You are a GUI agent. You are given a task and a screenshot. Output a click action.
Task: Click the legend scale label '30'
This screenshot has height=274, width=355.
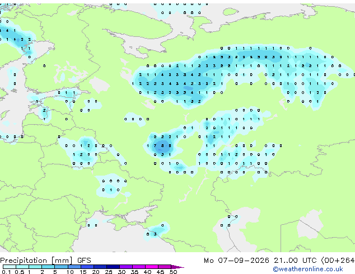click(122, 272)
